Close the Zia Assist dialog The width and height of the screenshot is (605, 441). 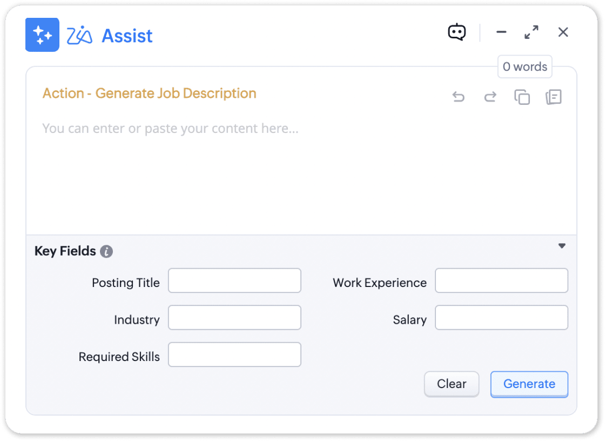click(563, 32)
